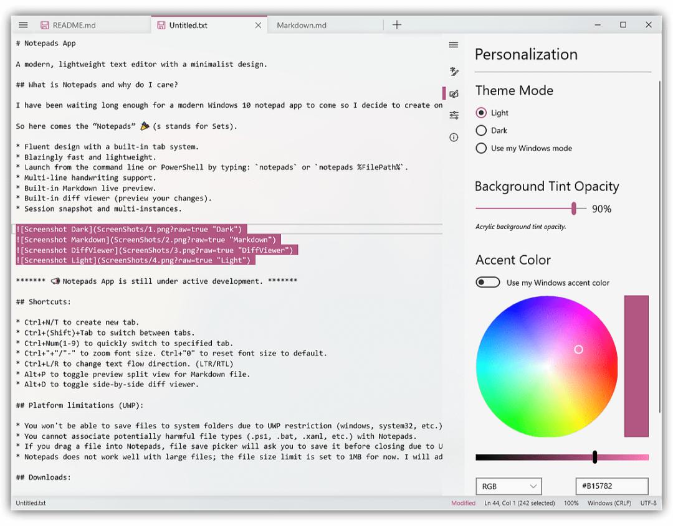This screenshot has height=526, width=673.
Task: Open the main hamburger menu beside the tabs
Action: (x=23, y=25)
